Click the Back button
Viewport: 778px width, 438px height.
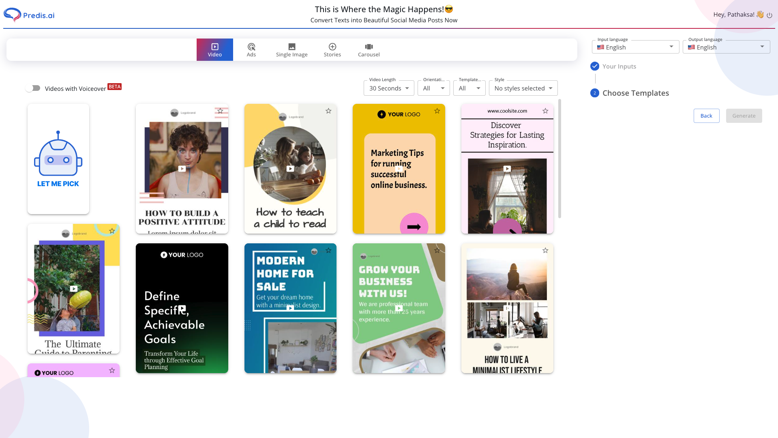pos(706,116)
